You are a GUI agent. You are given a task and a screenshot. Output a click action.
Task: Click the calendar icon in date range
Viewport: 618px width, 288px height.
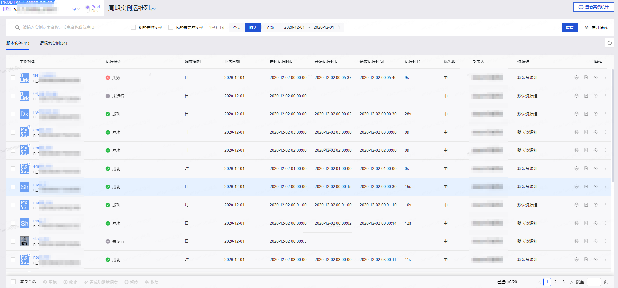(338, 27)
